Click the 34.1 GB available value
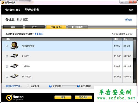Viewport: 138px width, 103px height. click(118, 76)
